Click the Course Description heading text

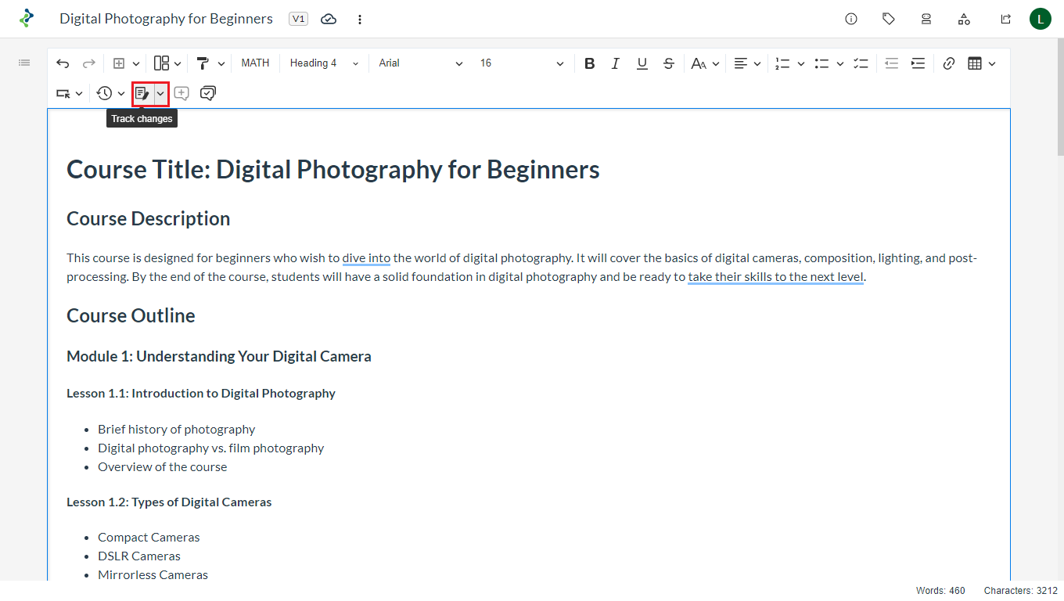[x=149, y=219]
